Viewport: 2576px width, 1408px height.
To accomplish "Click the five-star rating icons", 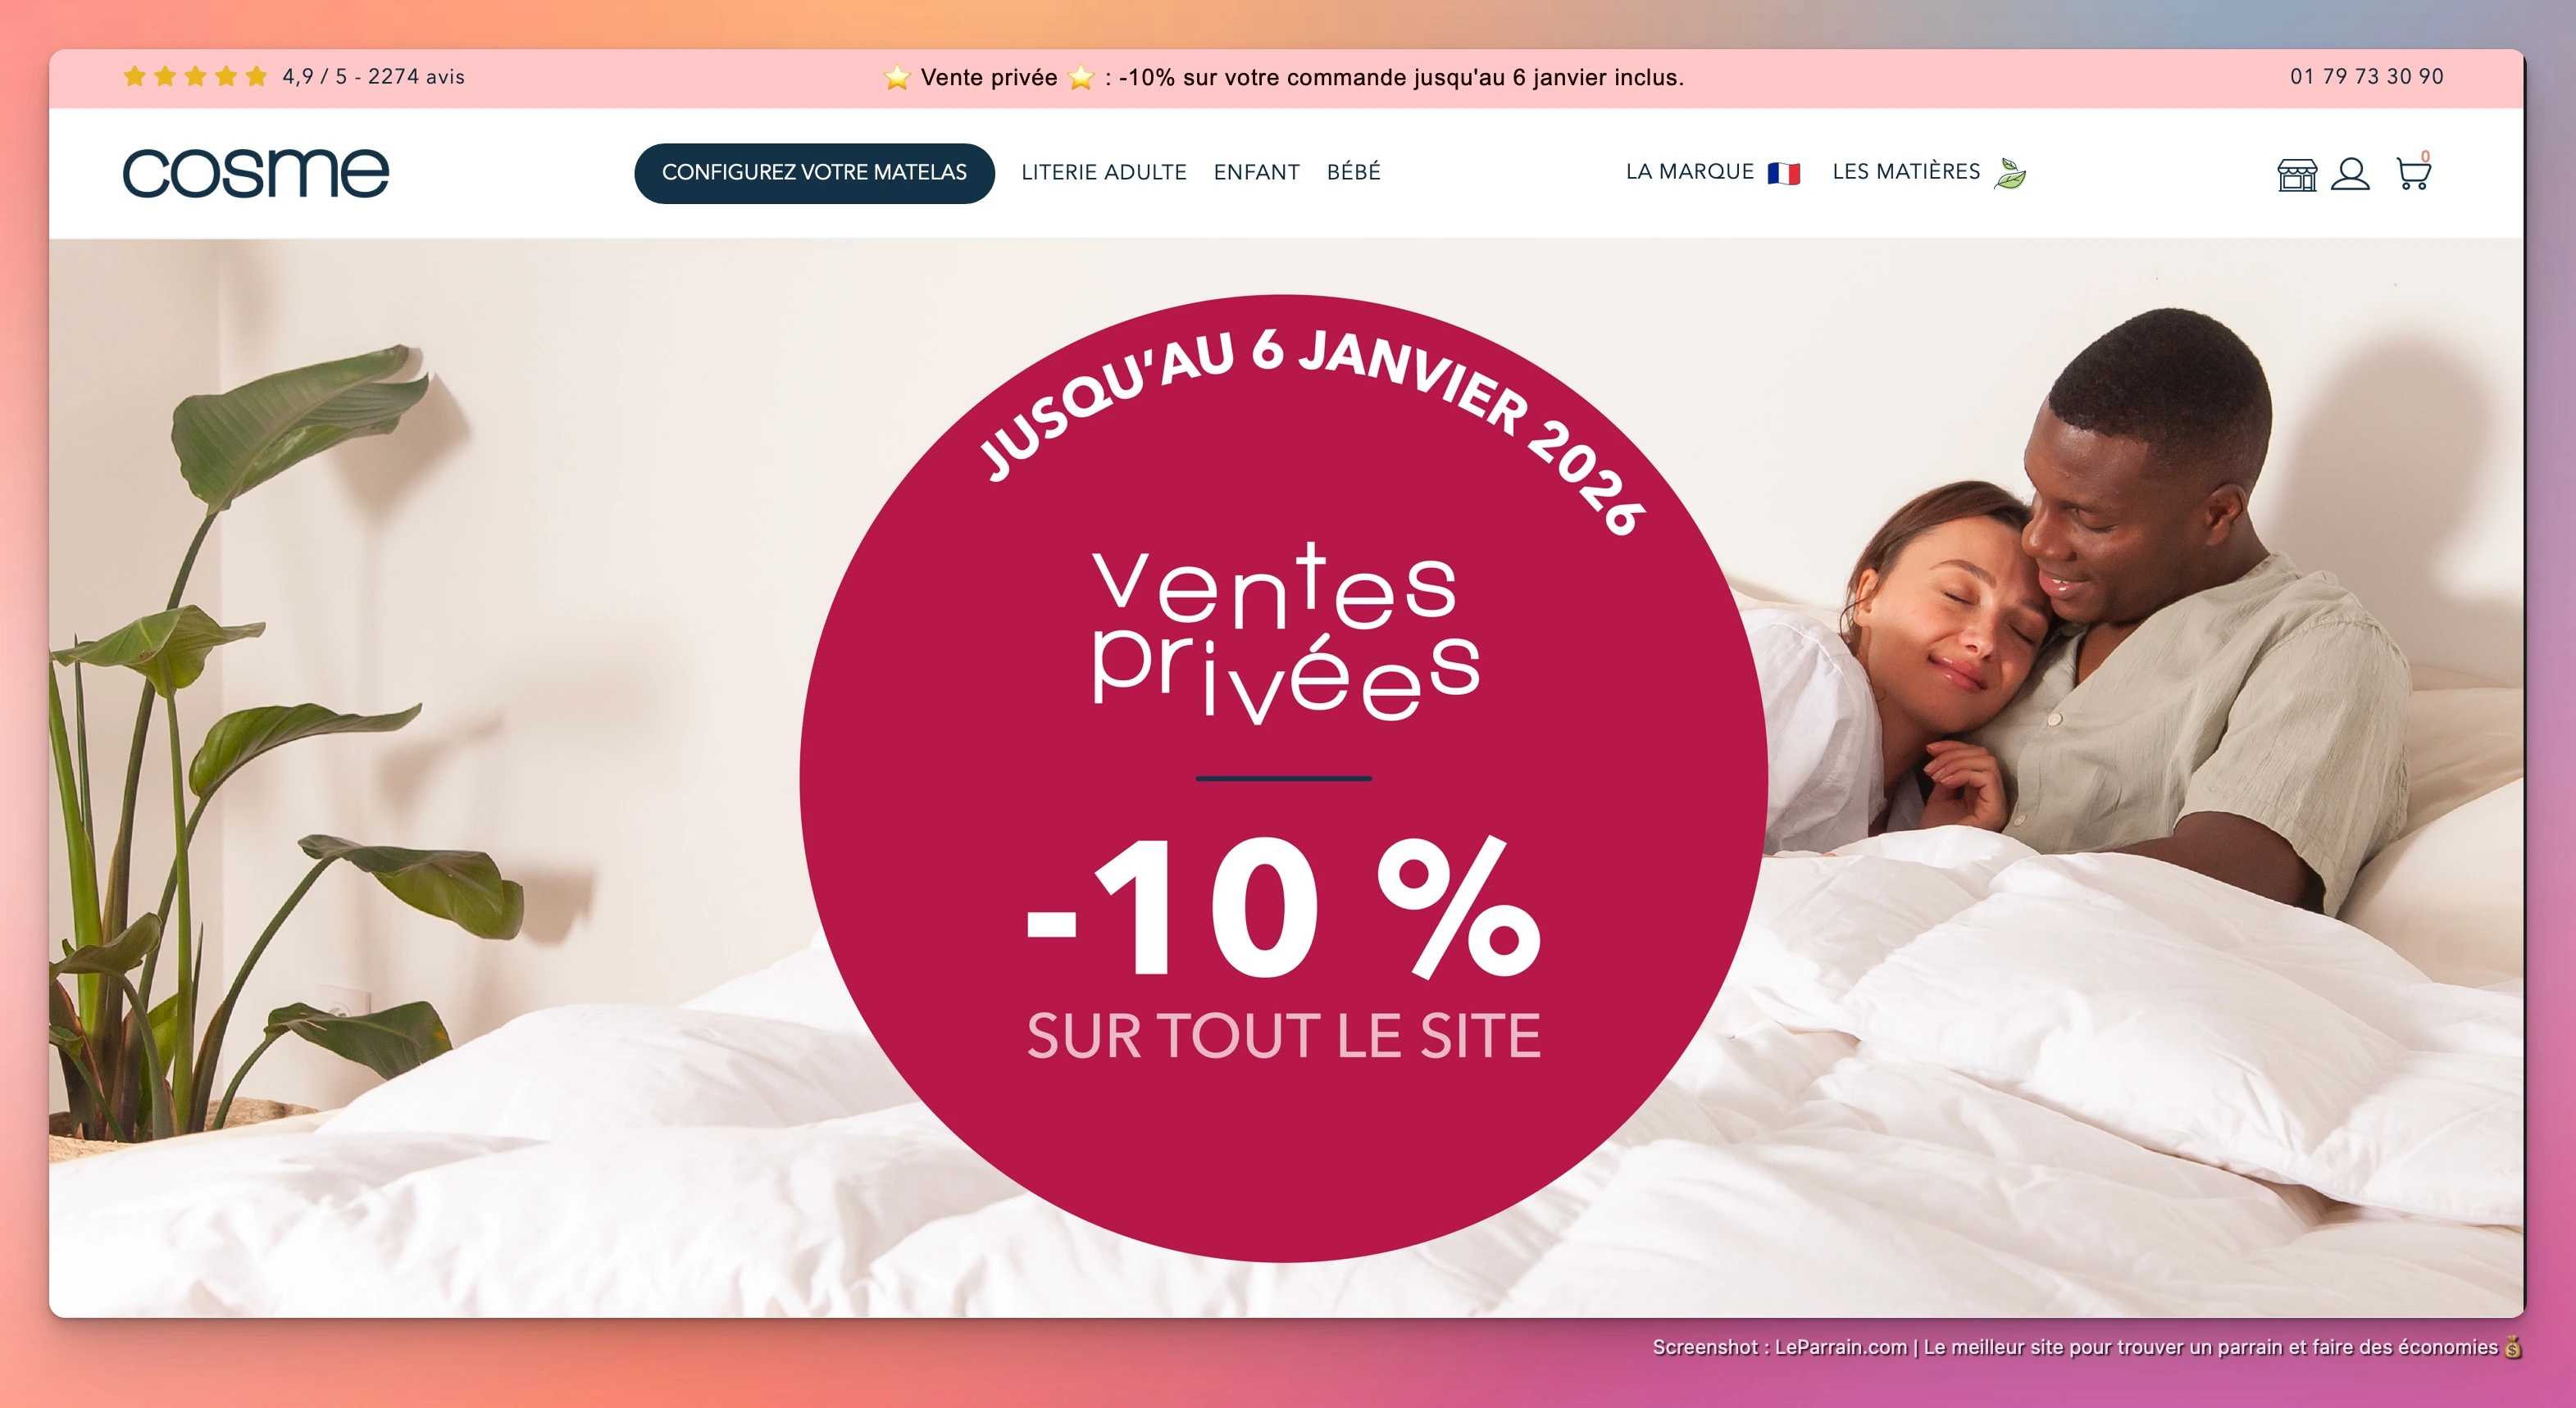I will pos(195,76).
